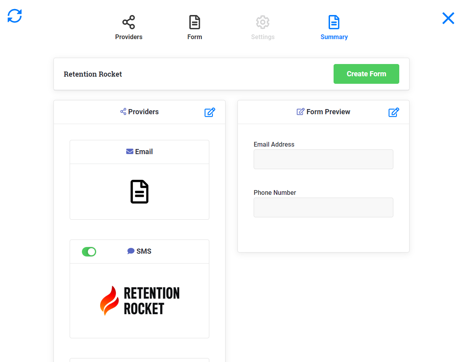This screenshot has width=461, height=362.
Task: Click the Retention Rocket form title text
Action: 93,74
